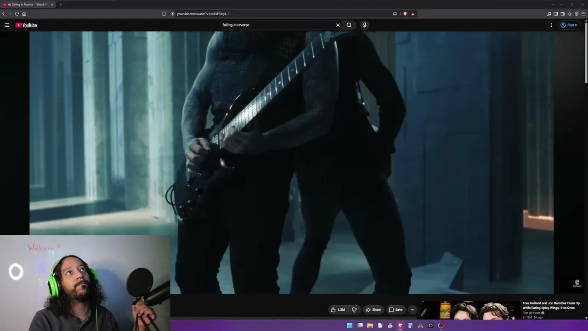Share the video
588x331 pixels.
pyautogui.click(x=373, y=310)
